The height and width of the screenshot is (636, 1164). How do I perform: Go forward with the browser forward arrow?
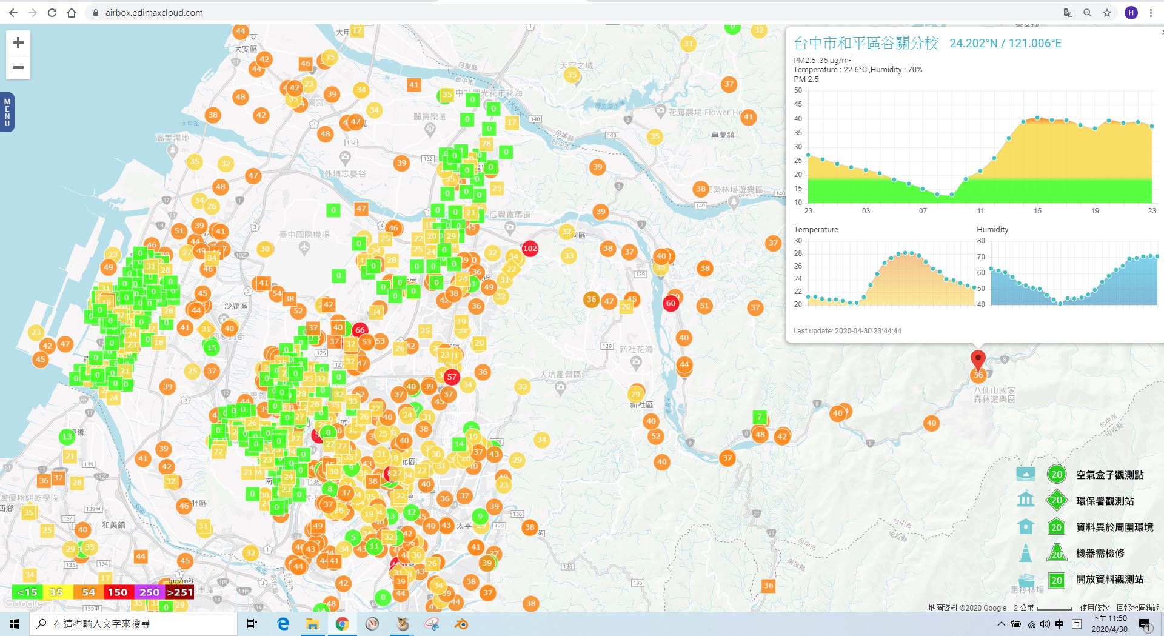click(33, 13)
